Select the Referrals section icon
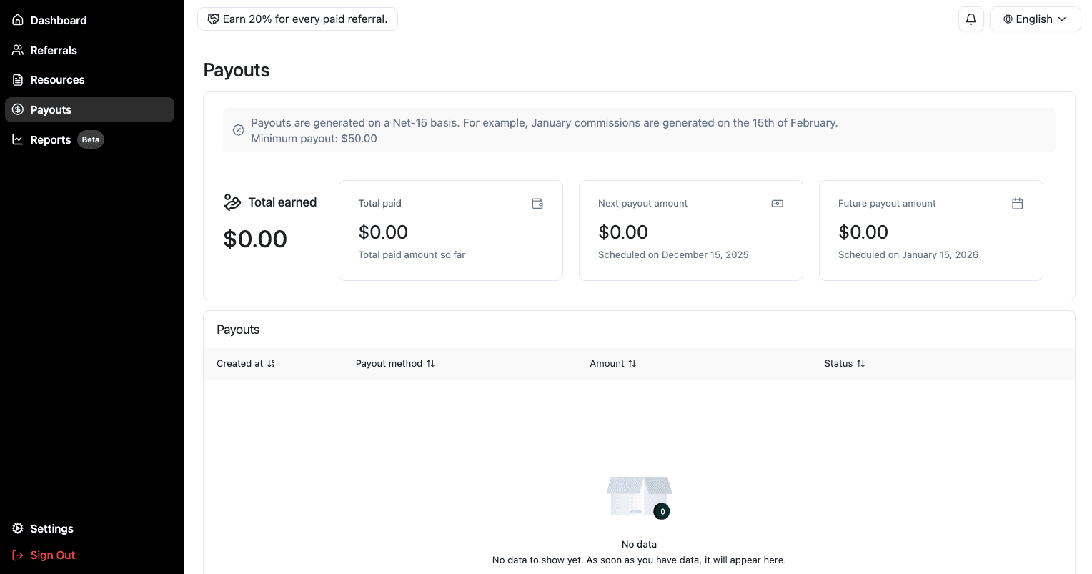The width and height of the screenshot is (1092, 574). pyautogui.click(x=17, y=50)
